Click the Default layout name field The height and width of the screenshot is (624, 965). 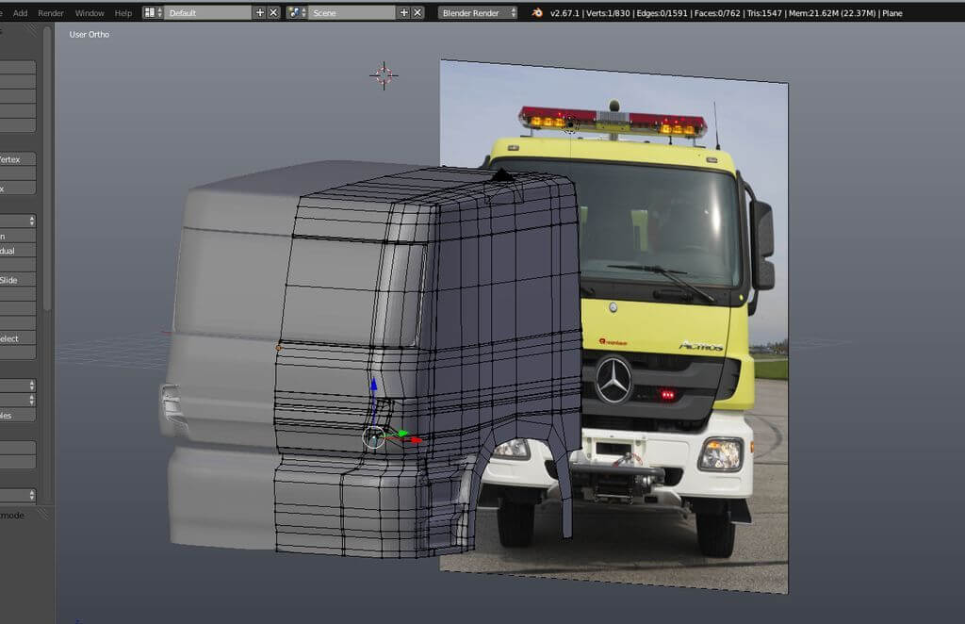pyautogui.click(x=207, y=12)
